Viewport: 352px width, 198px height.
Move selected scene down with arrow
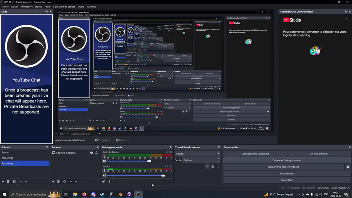25,182
